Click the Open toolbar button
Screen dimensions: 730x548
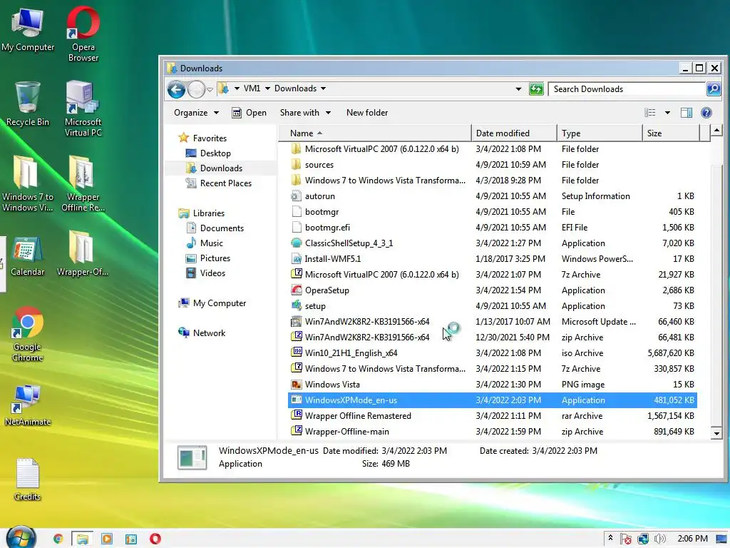(249, 112)
